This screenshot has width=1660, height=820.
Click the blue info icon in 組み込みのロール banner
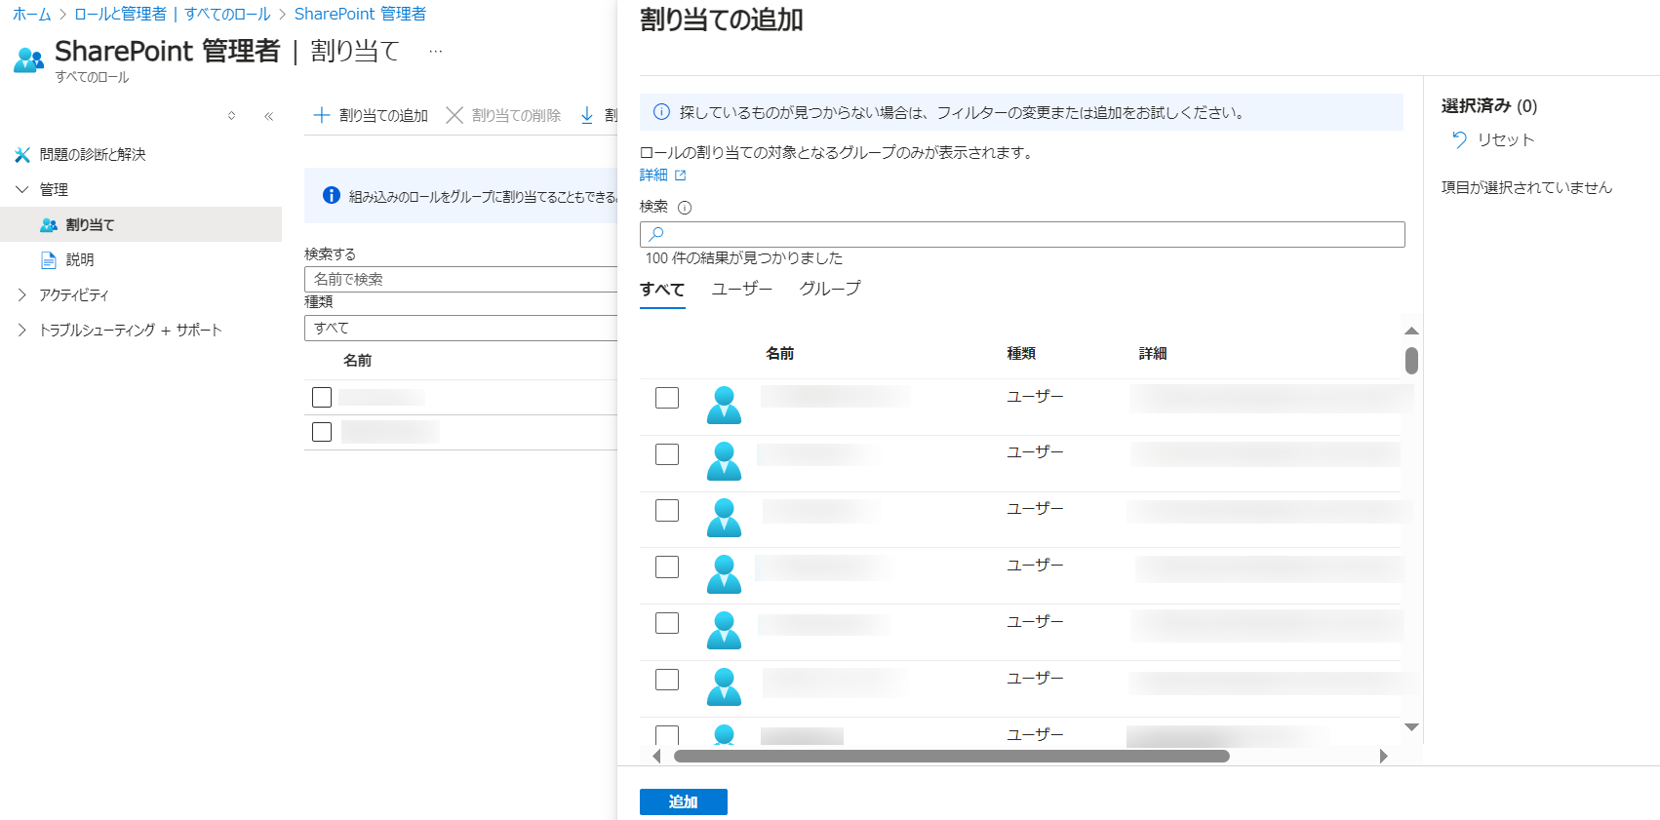coord(332,196)
